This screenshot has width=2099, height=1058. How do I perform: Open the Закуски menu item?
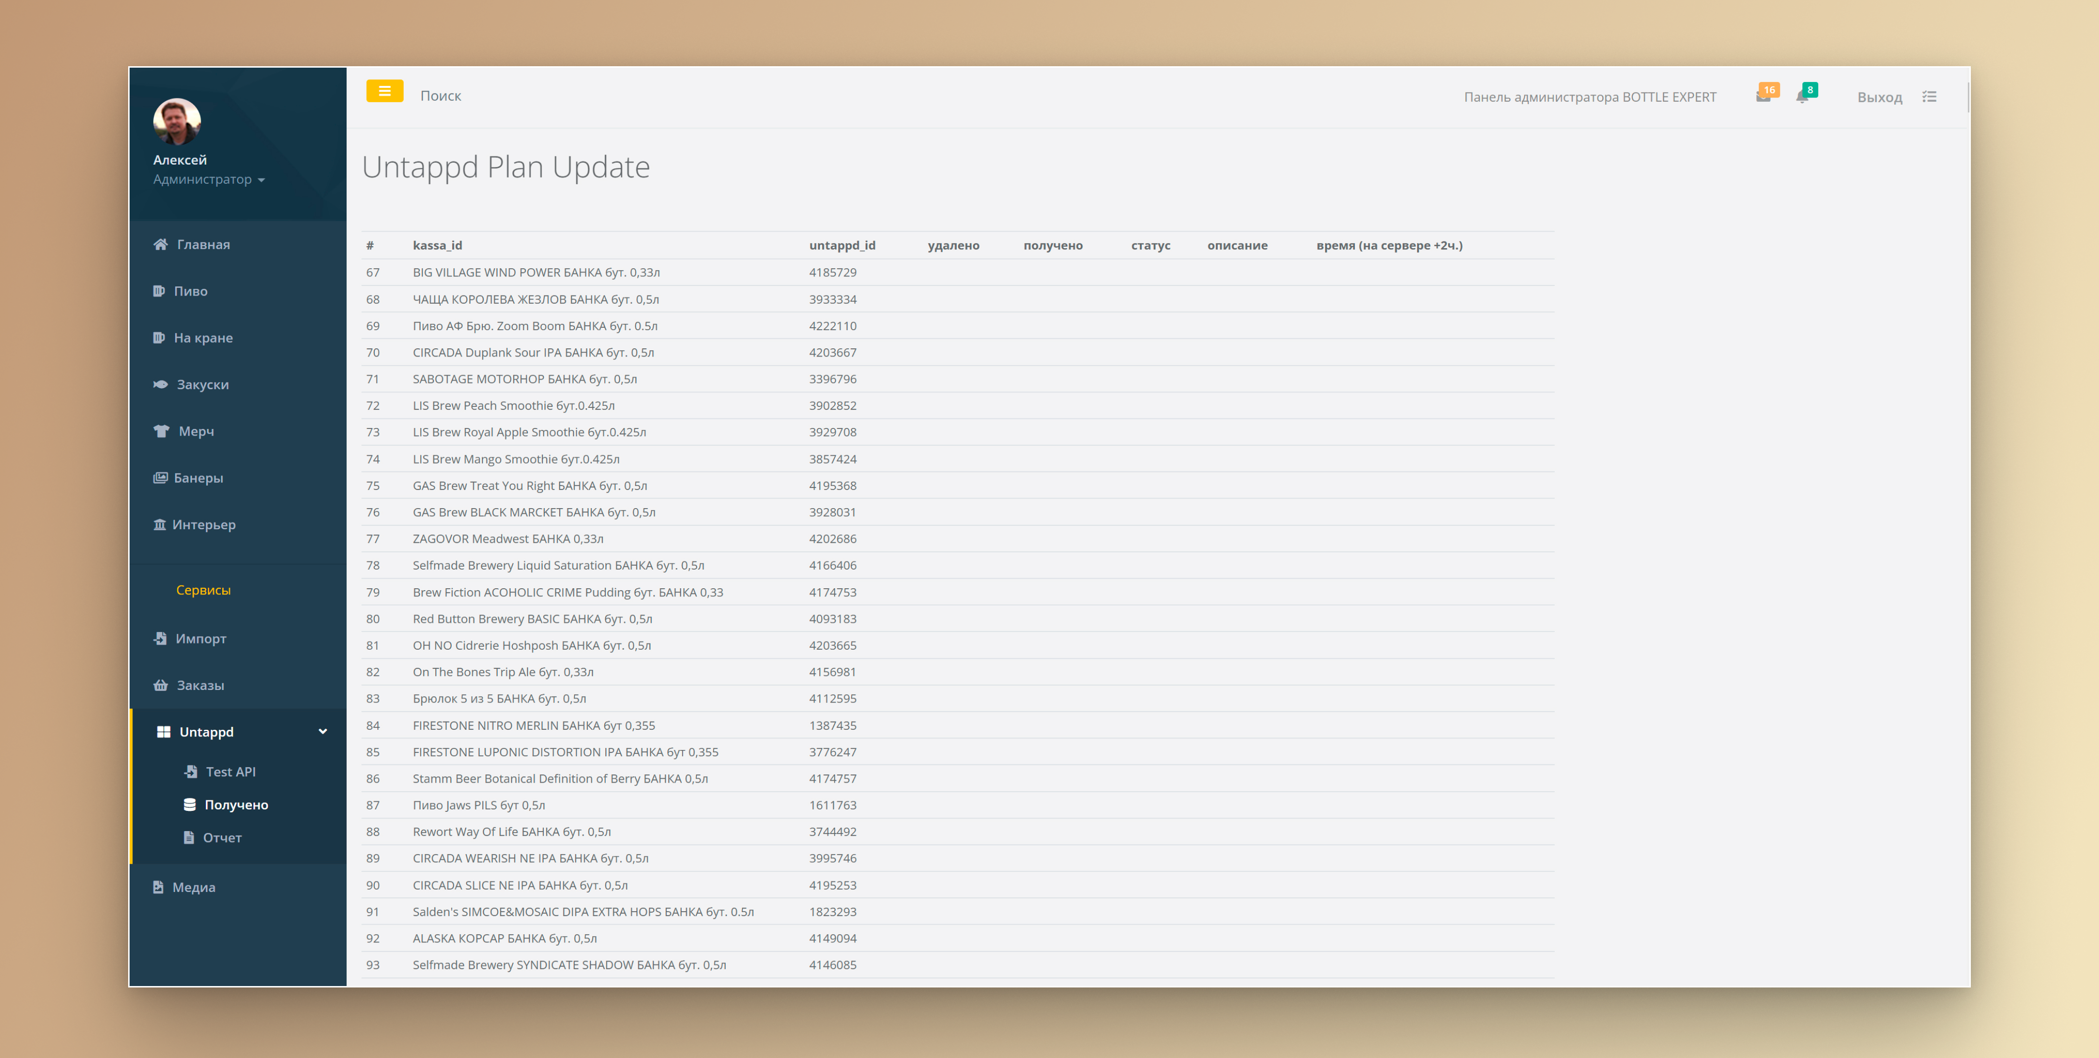pos(237,384)
